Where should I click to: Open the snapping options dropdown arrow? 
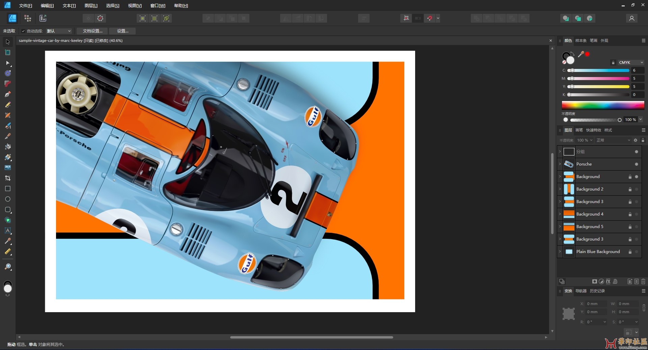click(438, 18)
